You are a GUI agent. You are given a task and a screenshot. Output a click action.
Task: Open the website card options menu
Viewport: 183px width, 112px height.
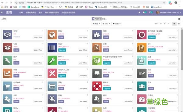[88, 31]
